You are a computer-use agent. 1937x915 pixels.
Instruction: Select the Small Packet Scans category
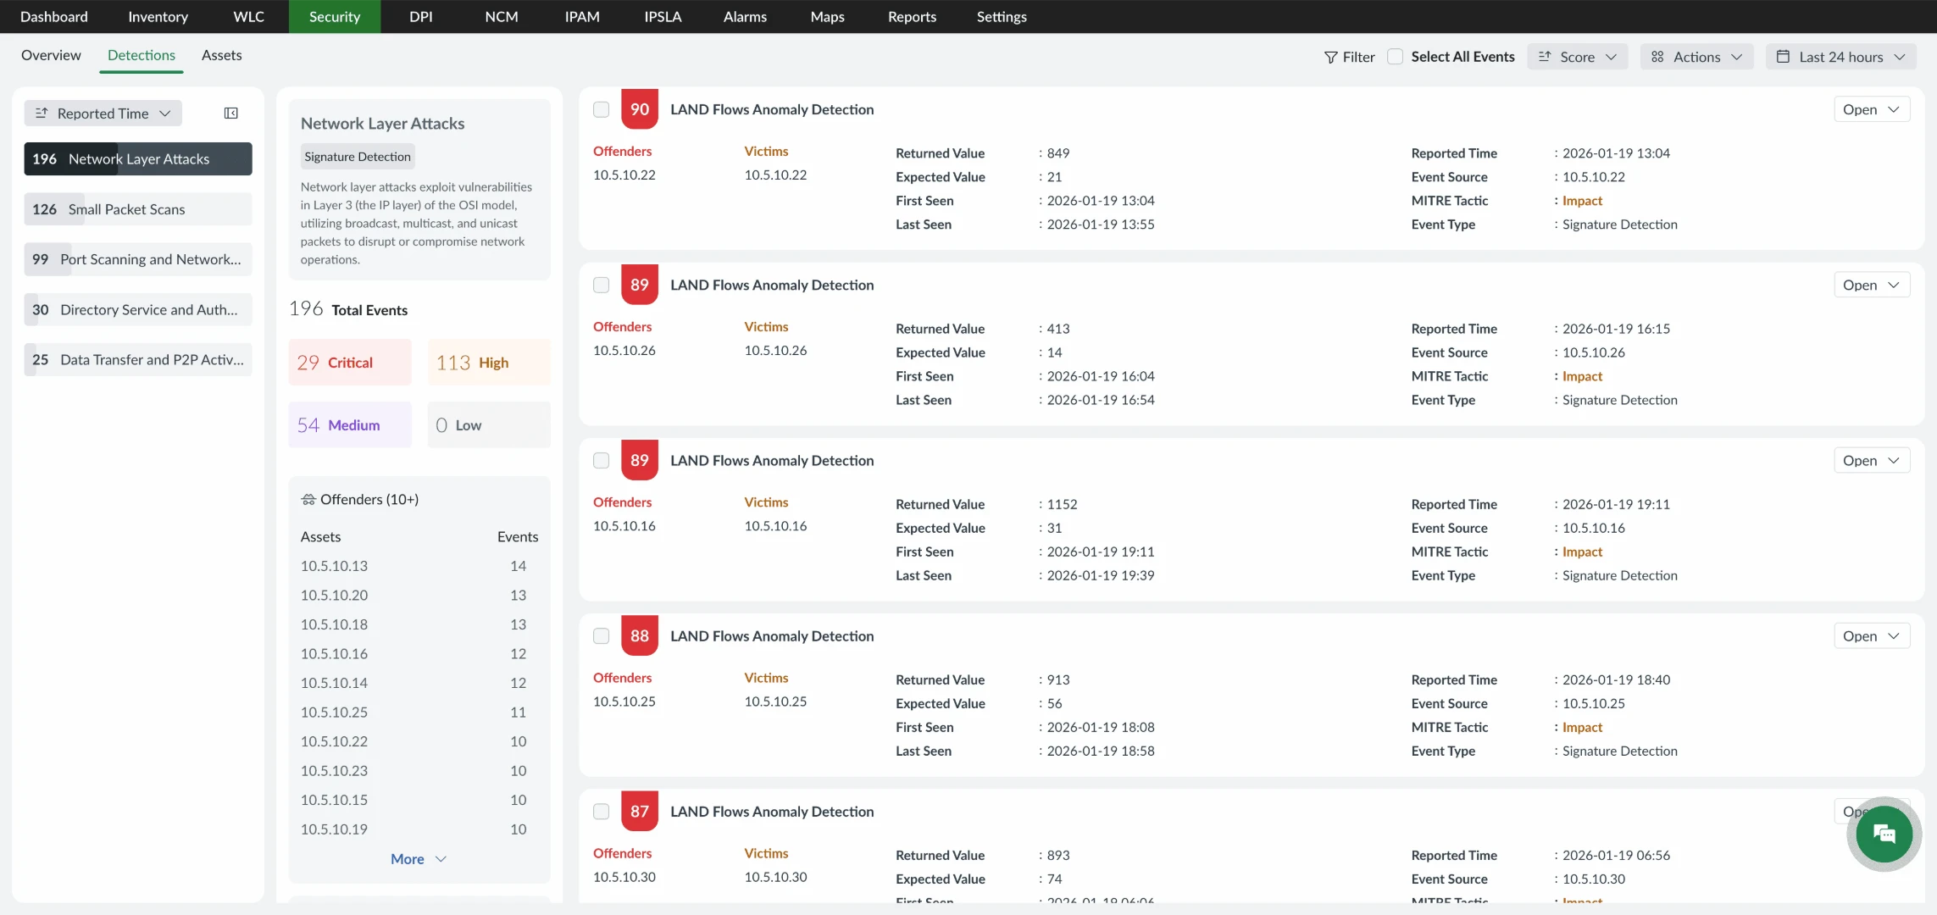(137, 209)
